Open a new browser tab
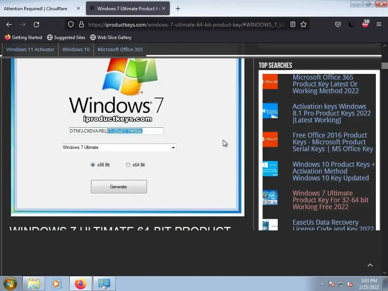388x291 pixels. [178, 9]
